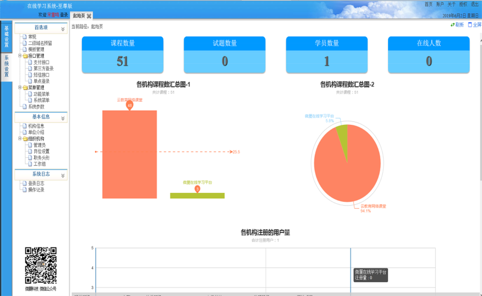The width and height of the screenshot is (482, 296).
Task: Click the page icon beside 工作组
Action: click(30, 164)
